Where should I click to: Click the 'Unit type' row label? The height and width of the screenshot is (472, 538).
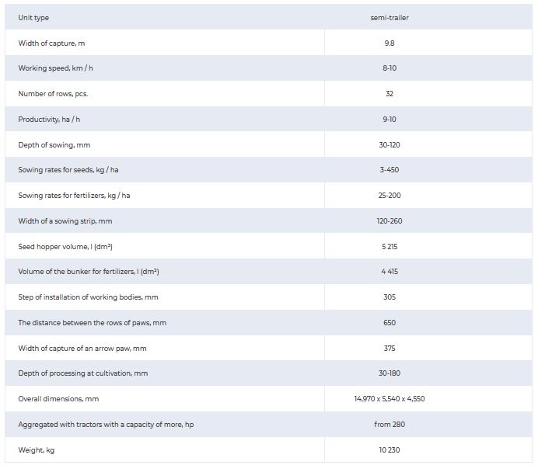click(x=33, y=18)
